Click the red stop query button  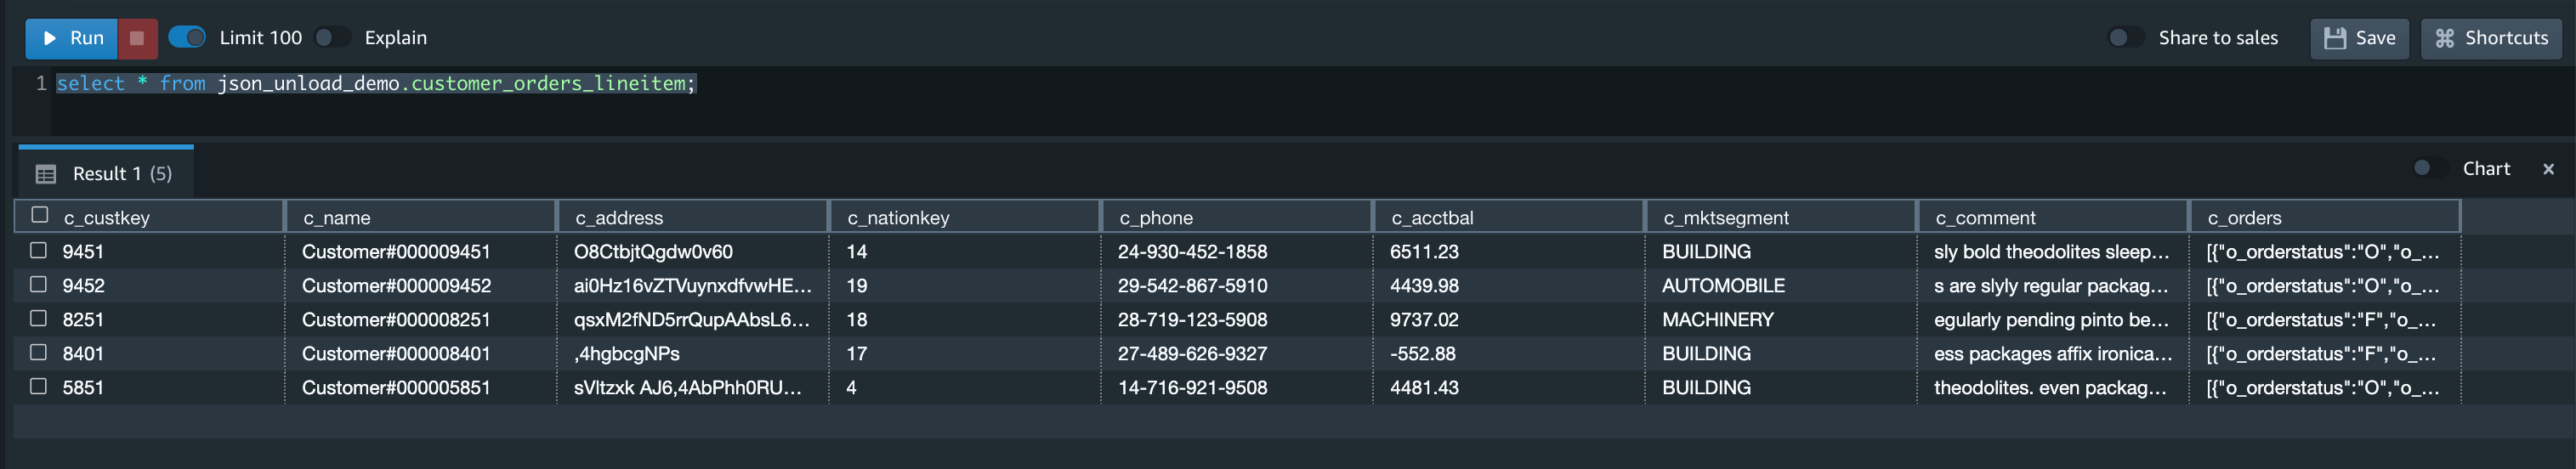[x=138, y=38]
